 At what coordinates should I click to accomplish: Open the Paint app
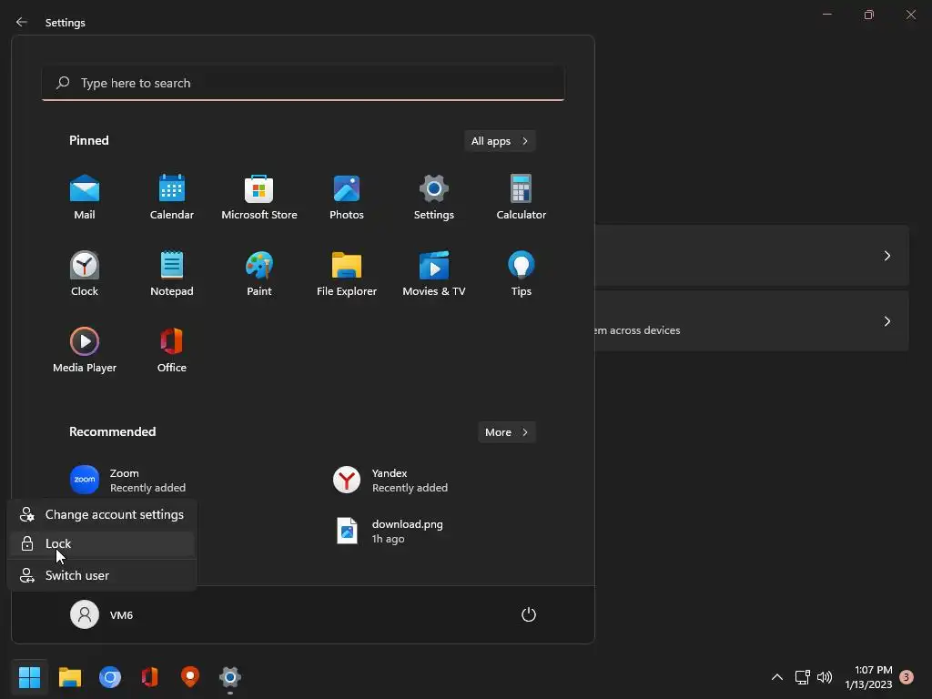259,274
